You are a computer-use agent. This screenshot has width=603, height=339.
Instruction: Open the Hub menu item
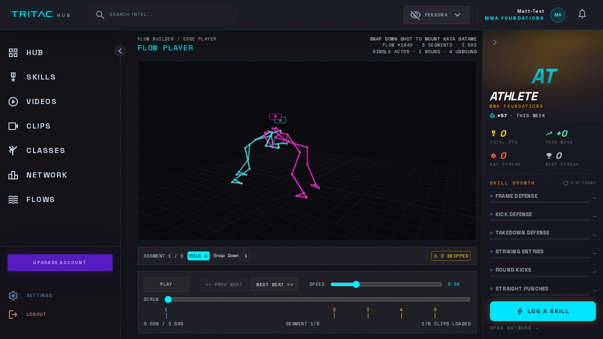coord(60,53)
